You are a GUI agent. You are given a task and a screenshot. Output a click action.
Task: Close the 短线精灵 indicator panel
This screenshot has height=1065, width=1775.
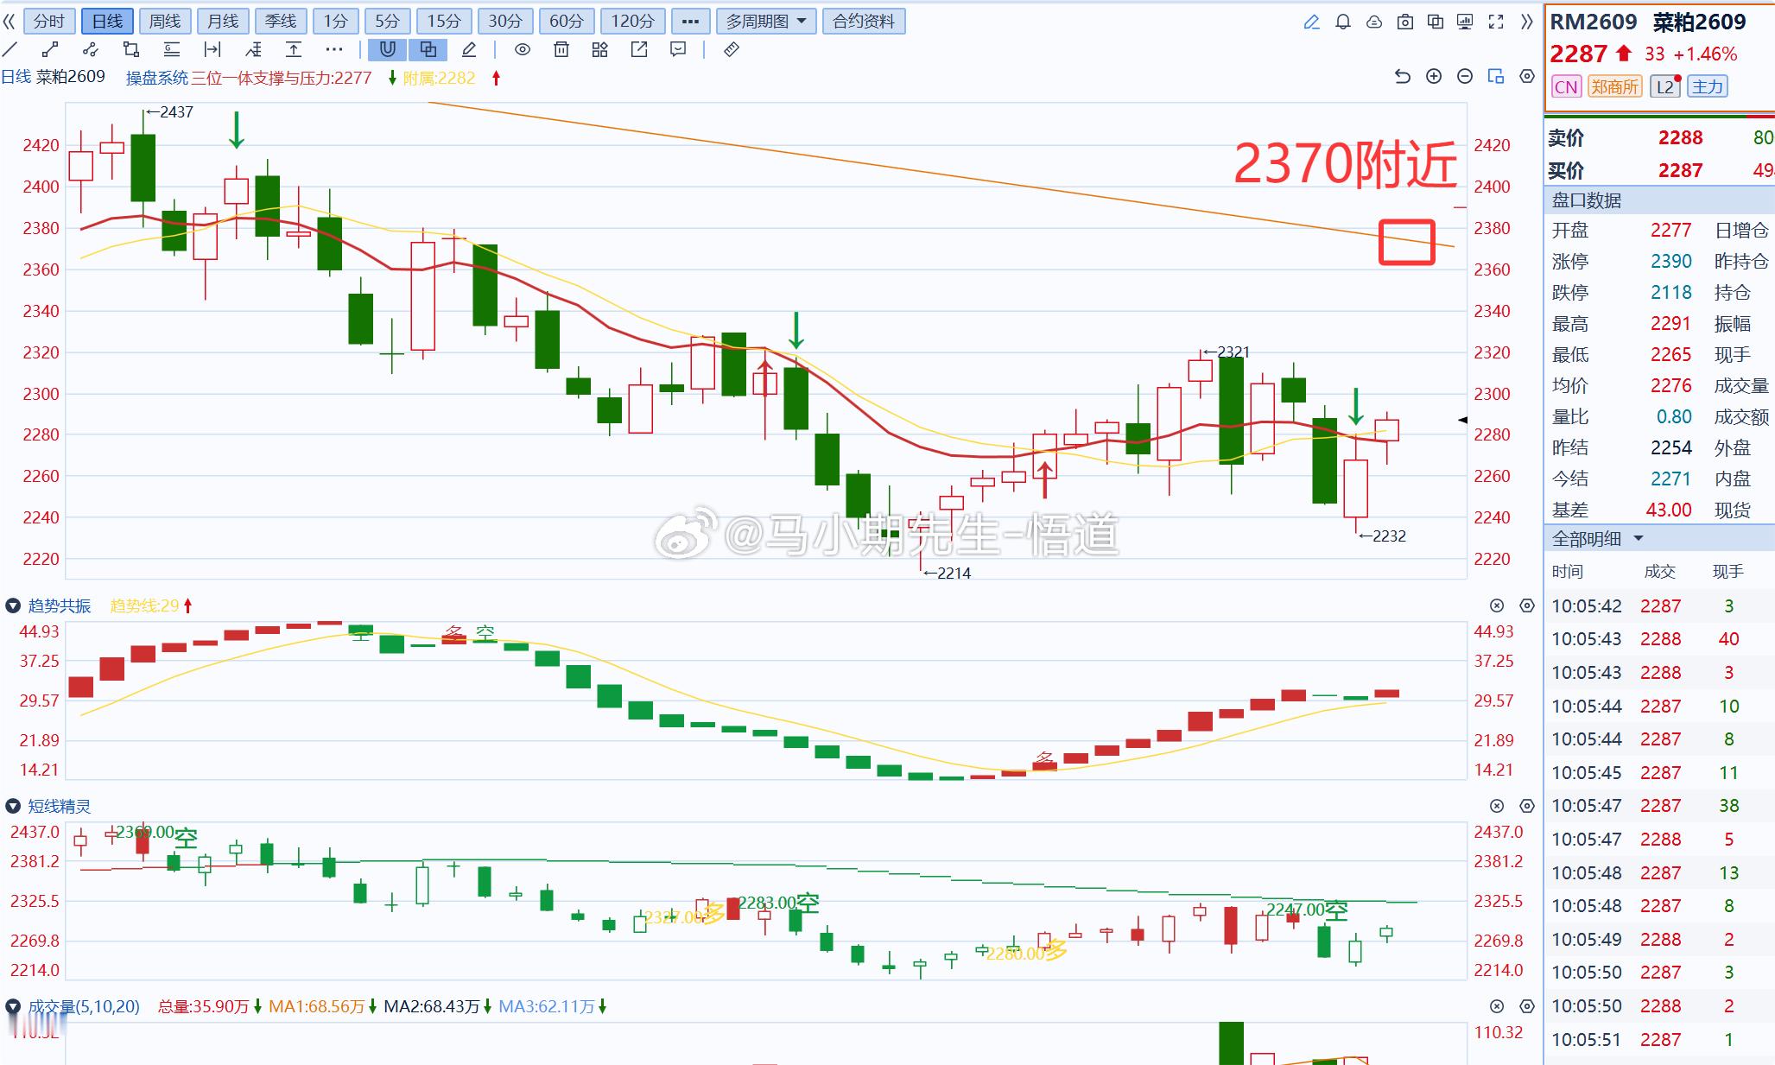pyautogui.click(x=1497, y=806)
